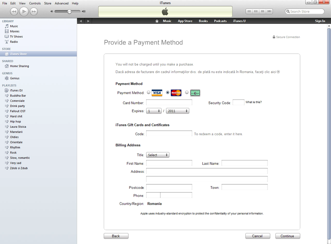
Task: Open the App Store tab
Action: [185, 21]
